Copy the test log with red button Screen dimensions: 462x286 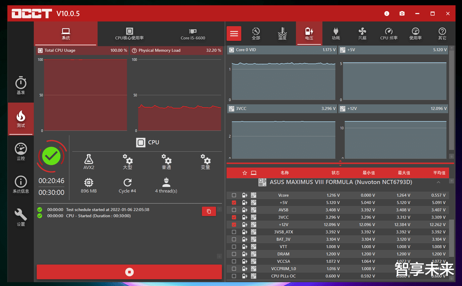pos(209,211)
